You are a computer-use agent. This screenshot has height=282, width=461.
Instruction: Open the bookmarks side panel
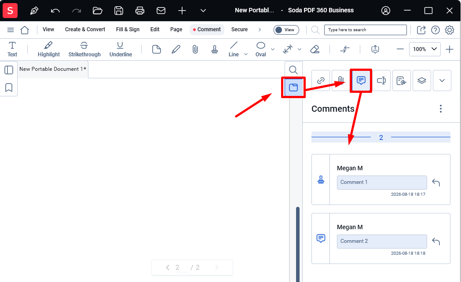coord(9,88)
